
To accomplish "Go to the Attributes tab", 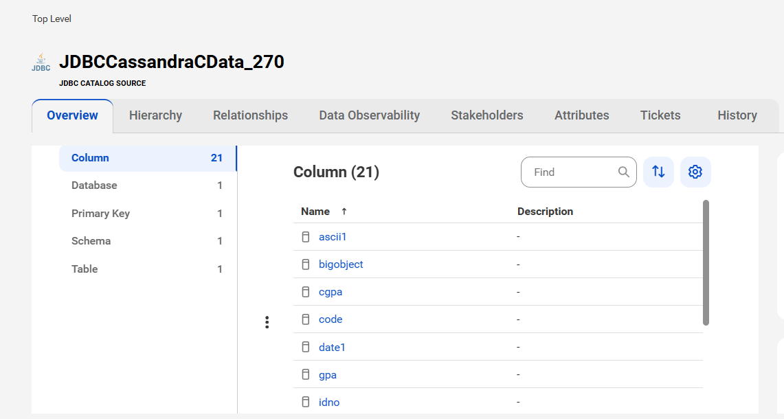I will (x=581, y=115).
